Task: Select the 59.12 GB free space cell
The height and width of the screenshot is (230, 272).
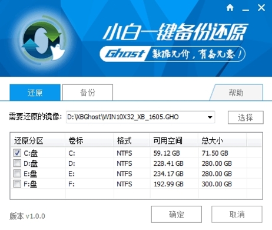Action: point(167,153)
